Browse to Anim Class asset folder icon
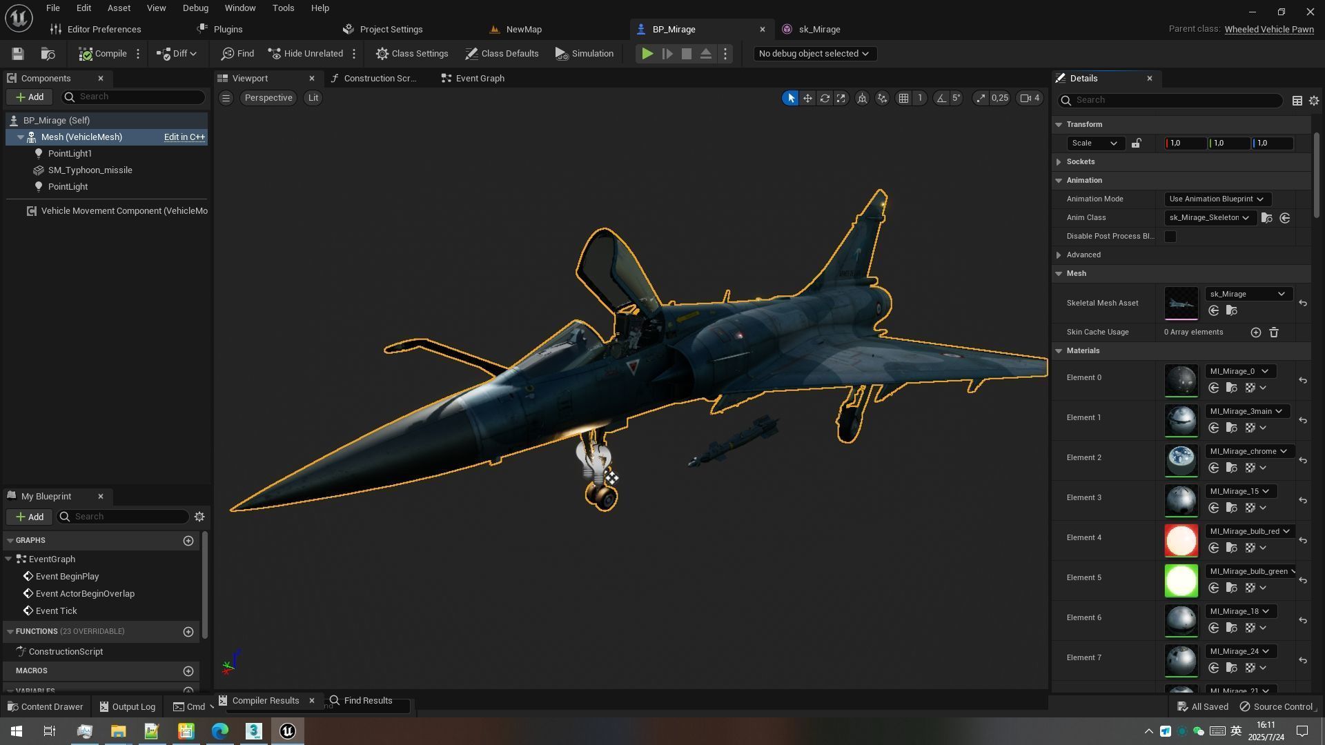 coord(1267,218)
